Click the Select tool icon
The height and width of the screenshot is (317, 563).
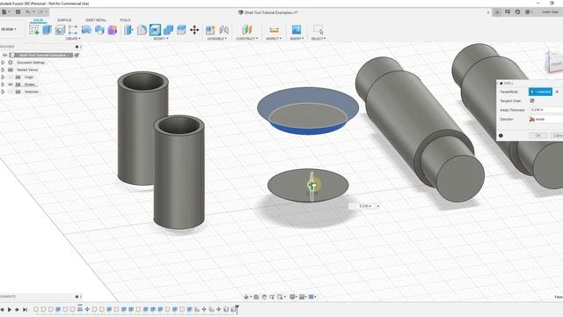(318, 30)
